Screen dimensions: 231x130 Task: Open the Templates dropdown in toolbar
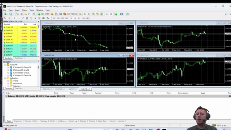[x=128, y=14]
